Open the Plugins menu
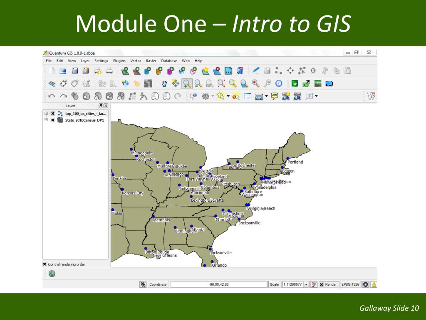This screenshot has width=426, height=320. 119,61
